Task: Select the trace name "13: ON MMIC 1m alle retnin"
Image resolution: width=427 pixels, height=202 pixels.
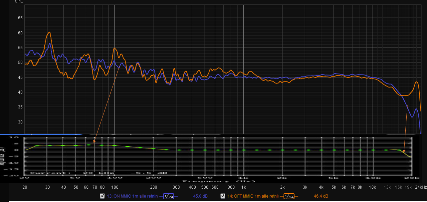Action: [x=132, y=196]
